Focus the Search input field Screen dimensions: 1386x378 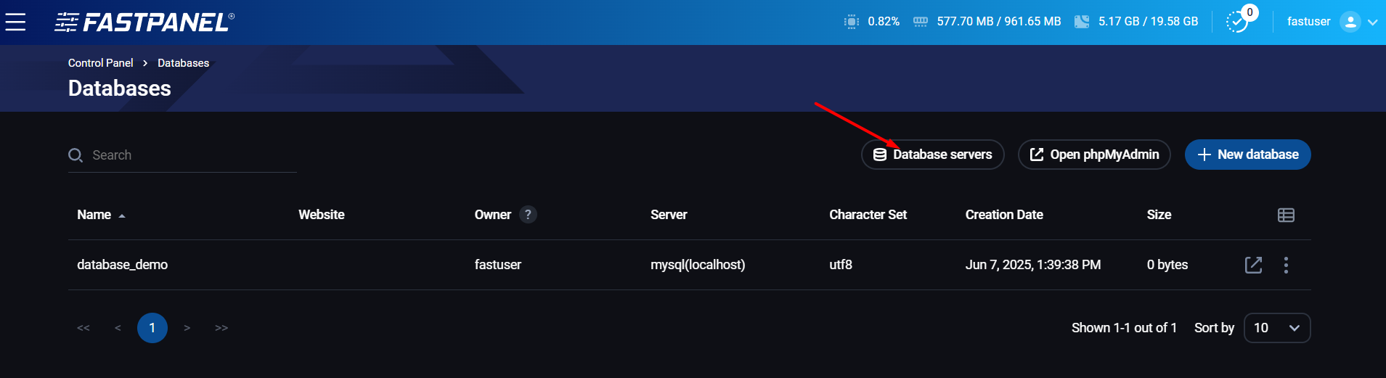click(x=192, y=155)
